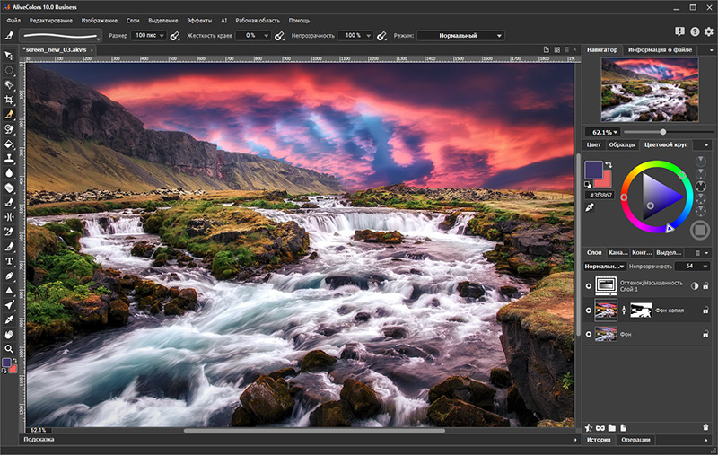718x455 pixels.
Task: Switch to the 'Образцы' tab
Action: 622,144
